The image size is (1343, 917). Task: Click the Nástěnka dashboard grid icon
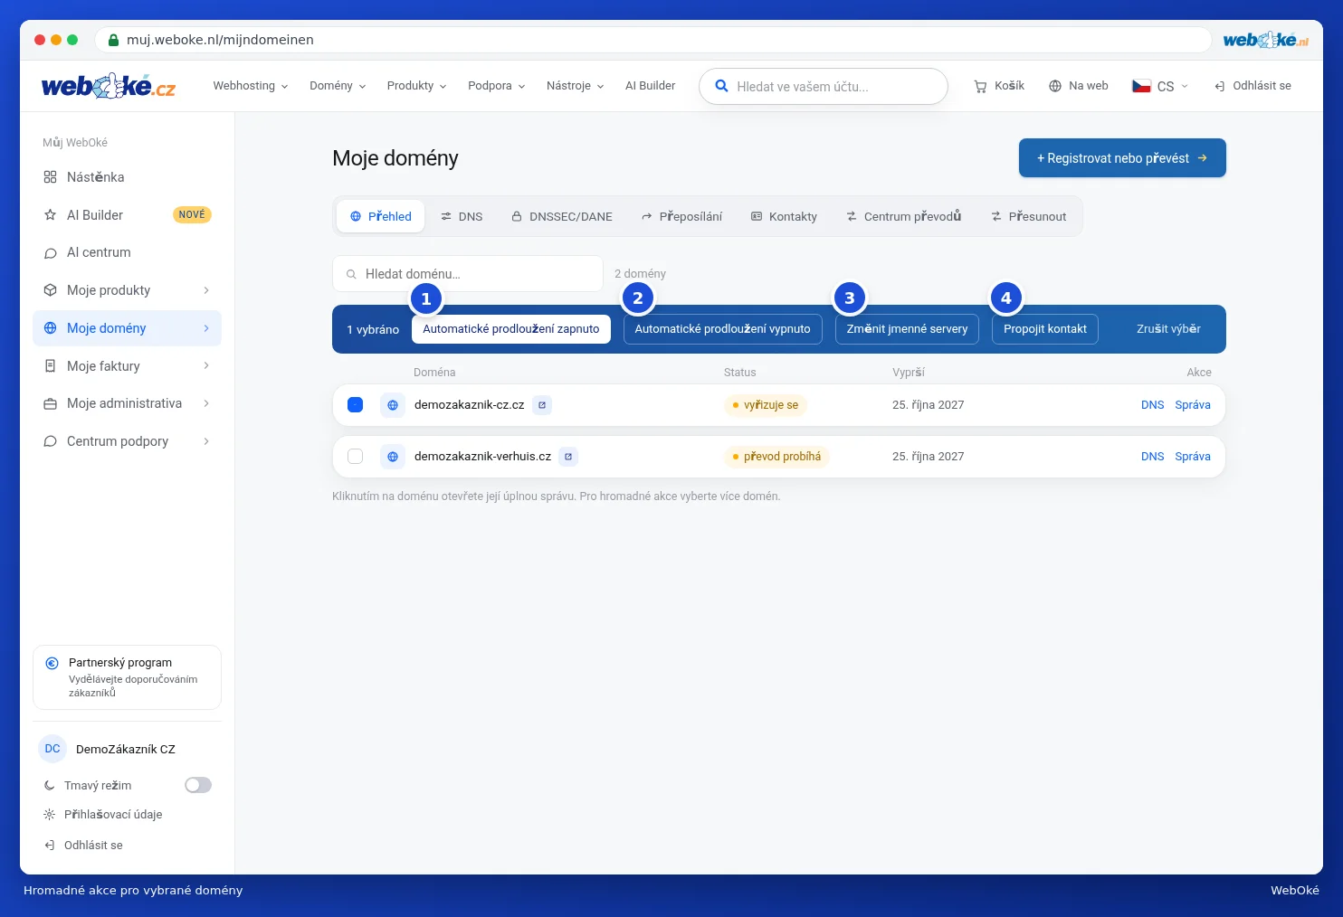tap(50, 177)
